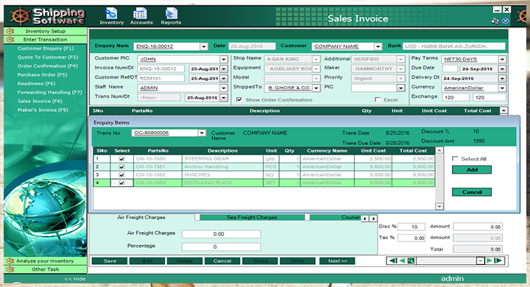This screenshot has width=530, height=287.
Task: Click the ship-wheel icon beside Other Task
Action: (10, 269)
